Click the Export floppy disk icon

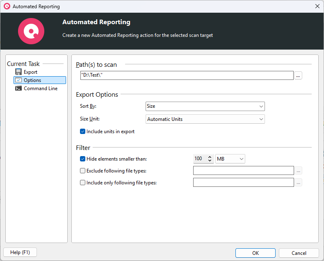coord(18,72)
